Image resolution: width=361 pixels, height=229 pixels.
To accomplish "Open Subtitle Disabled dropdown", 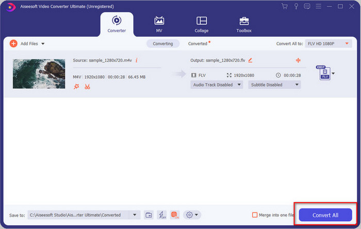I will [274, 85].
